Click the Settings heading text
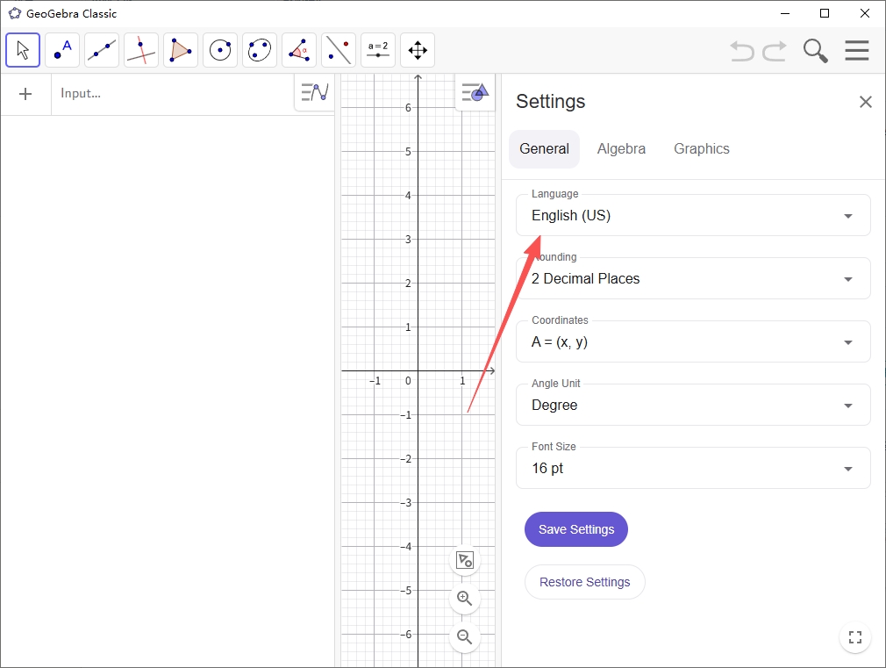This screenshot has width=886, height=668. point(550,102)
